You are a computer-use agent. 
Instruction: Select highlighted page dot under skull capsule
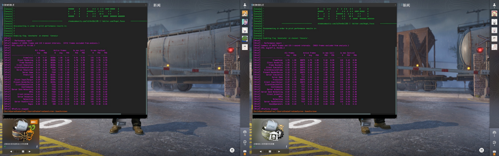[x=270, y=151]
